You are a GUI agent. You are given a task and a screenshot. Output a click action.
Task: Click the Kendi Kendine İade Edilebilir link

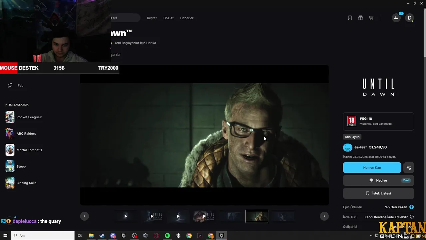(x=386, y=217)
